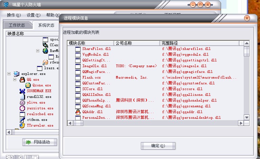Click the QQSceneMng.dll module icon
Viewport: 260px width, 159px height.
[x=78, y=106]
